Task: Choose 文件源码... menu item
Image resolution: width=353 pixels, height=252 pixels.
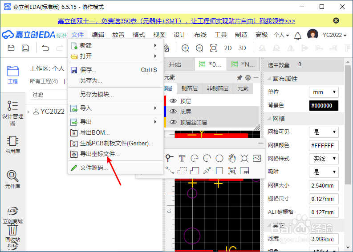Action: (115, 168)
